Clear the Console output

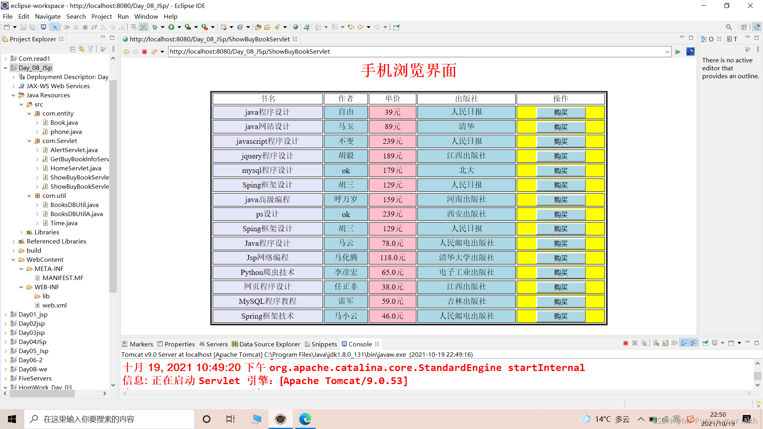pos(656,343)
